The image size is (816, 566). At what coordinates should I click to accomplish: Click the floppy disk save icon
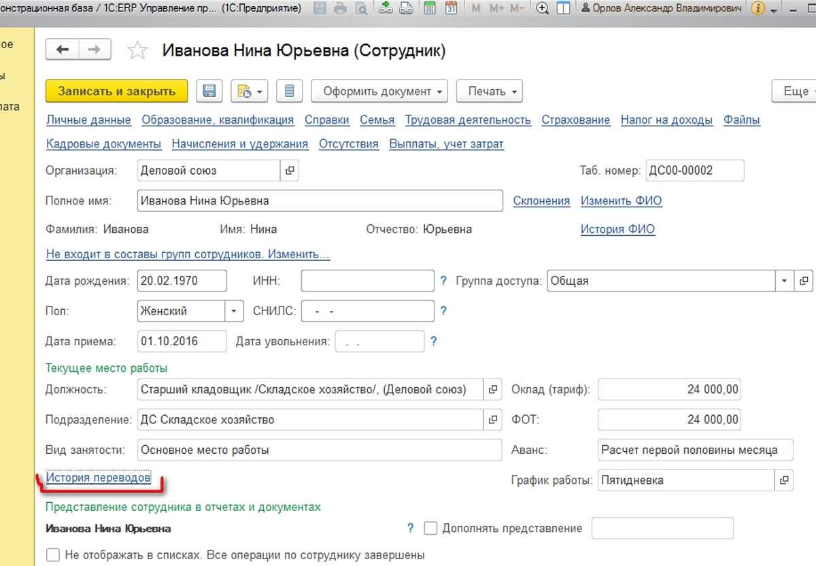(x=209, y=91)
